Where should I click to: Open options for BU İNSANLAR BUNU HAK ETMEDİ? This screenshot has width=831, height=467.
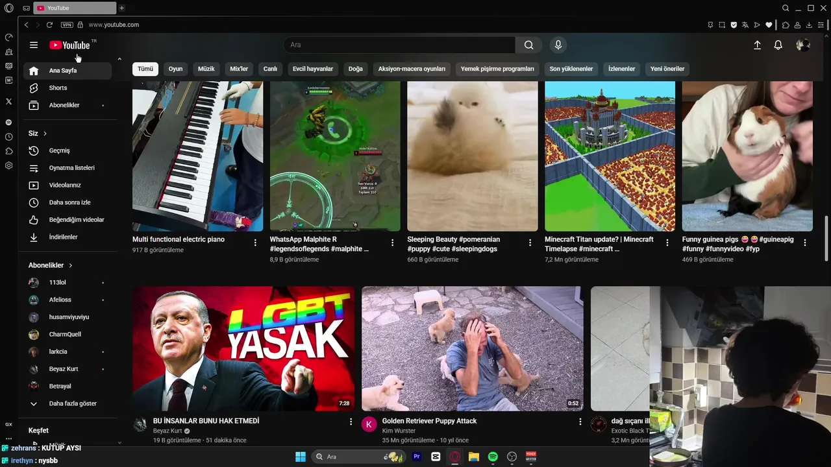coord(351,422)
